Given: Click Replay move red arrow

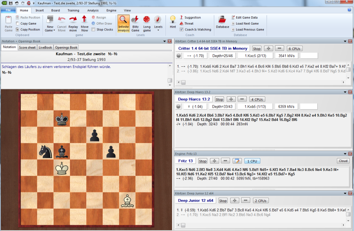Looking at the screenshot, I should coord(73,23).
